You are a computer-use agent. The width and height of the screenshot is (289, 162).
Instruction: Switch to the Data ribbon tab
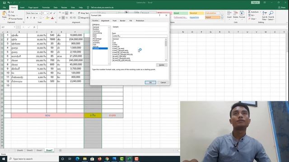(x=56, y=8)
